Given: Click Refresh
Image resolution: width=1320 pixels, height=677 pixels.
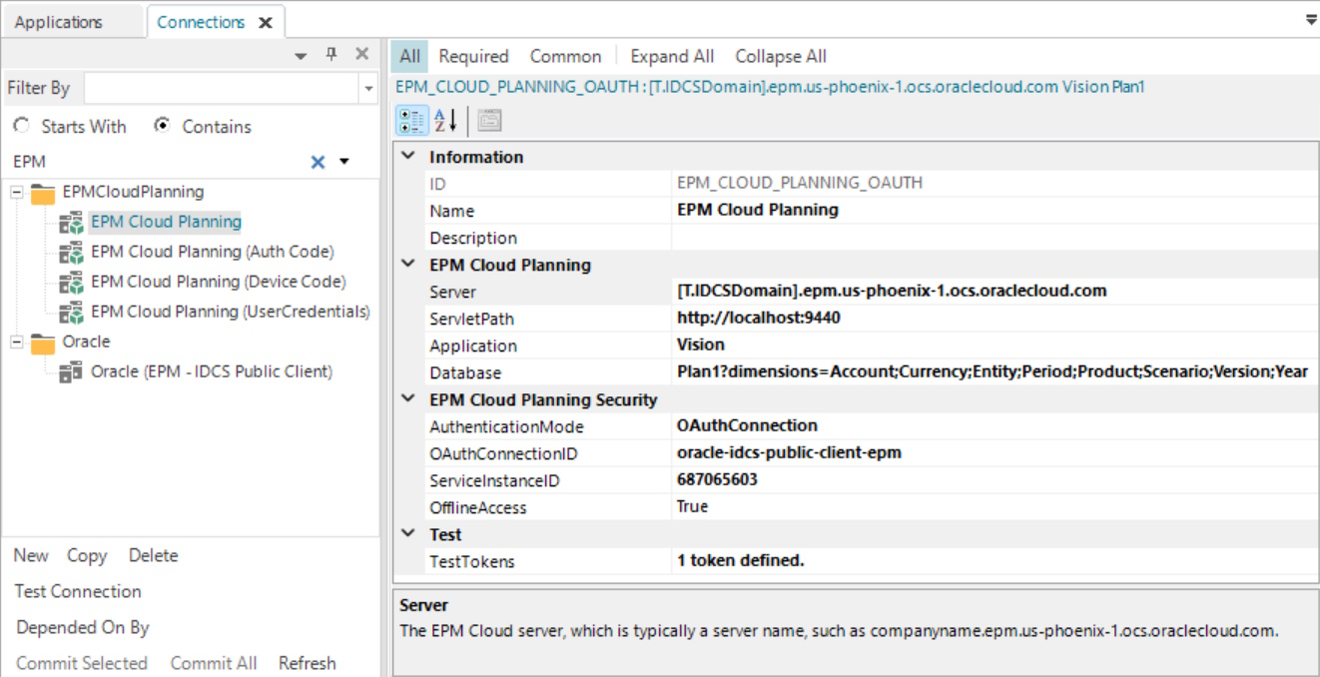Looking at the screenshot, I should coord(308,663).
